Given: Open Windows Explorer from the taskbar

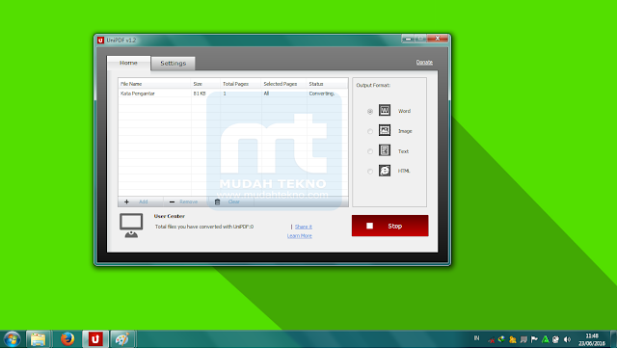Looking at the screenshot, I should pyautogui.click(x=39, y=339).
